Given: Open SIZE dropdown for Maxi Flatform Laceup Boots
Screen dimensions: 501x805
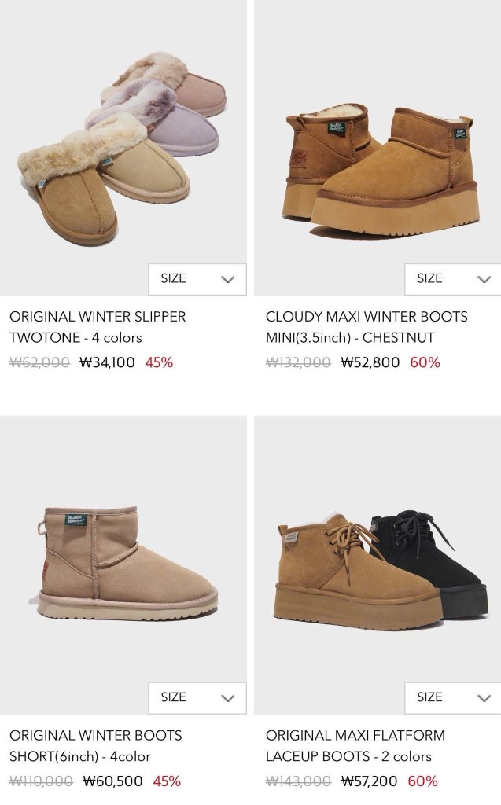Looking at the screenshot, I should (x=453, y=698).
